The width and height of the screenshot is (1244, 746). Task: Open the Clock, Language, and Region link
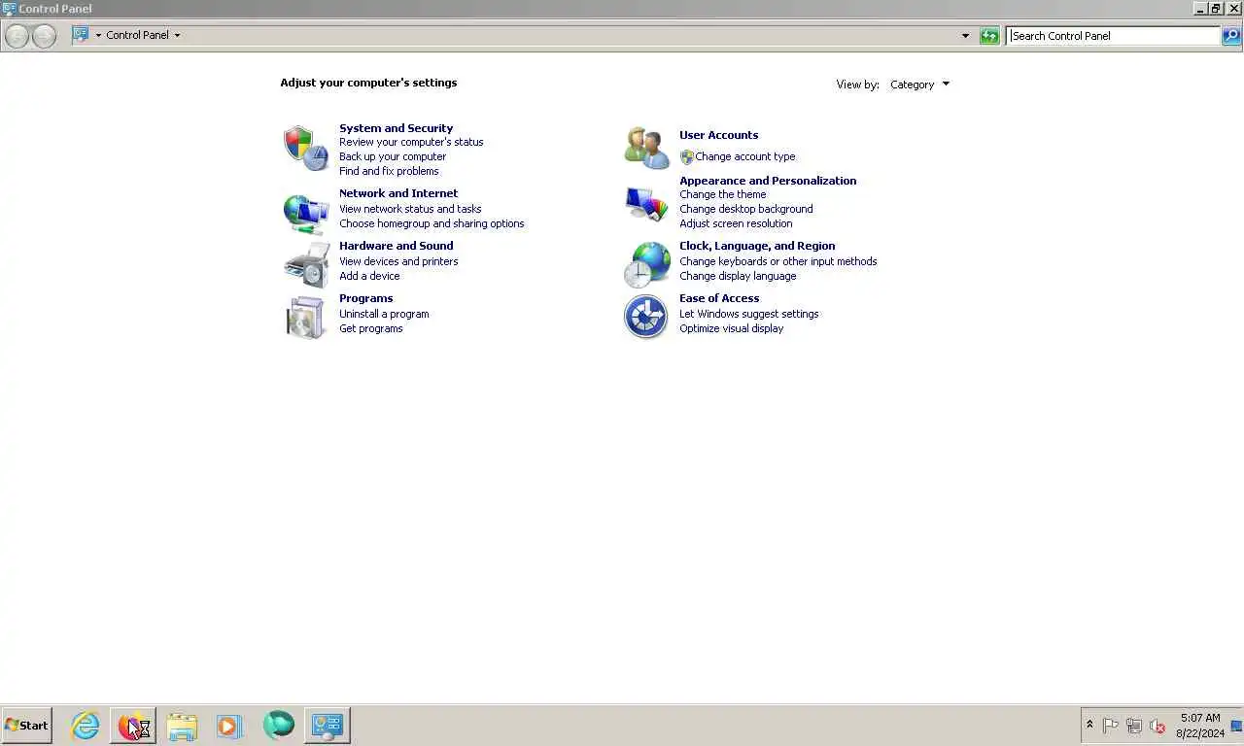coord(757,246)
